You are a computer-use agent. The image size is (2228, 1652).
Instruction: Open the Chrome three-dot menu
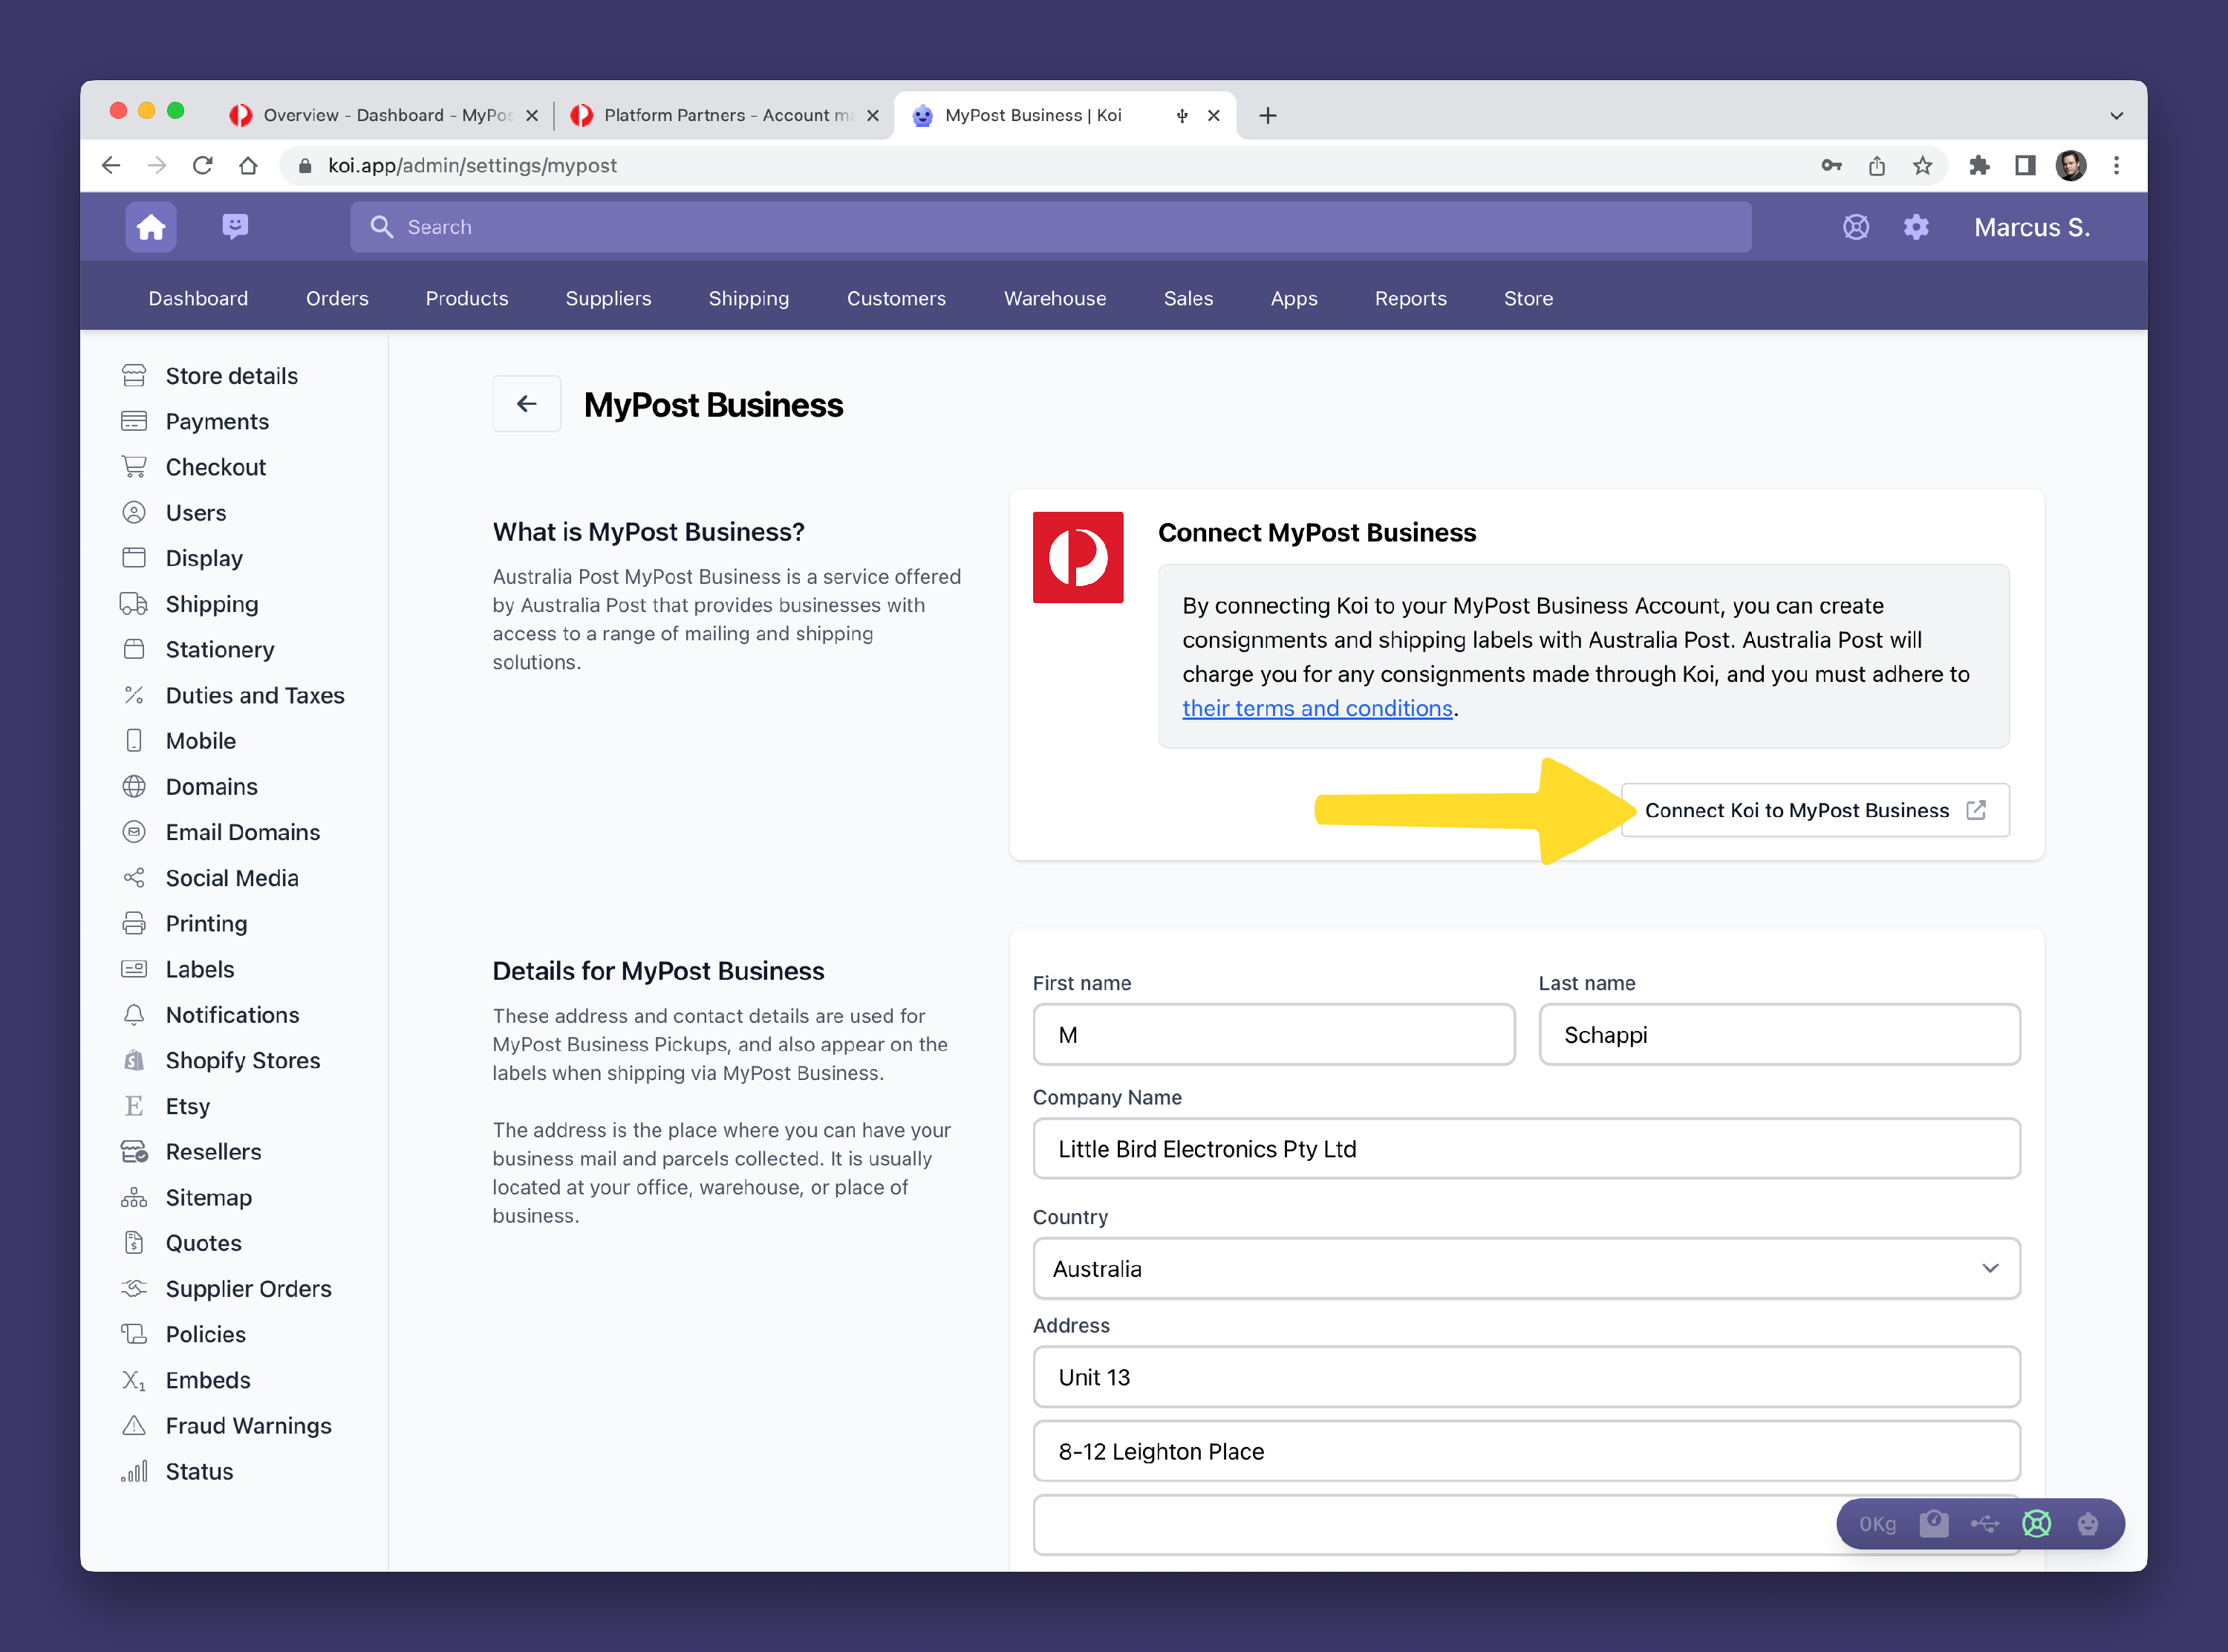2116,166
